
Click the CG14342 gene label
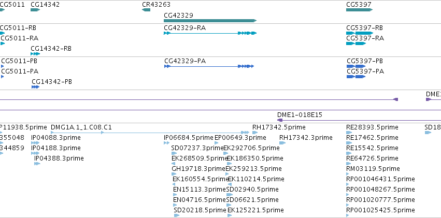45,5
